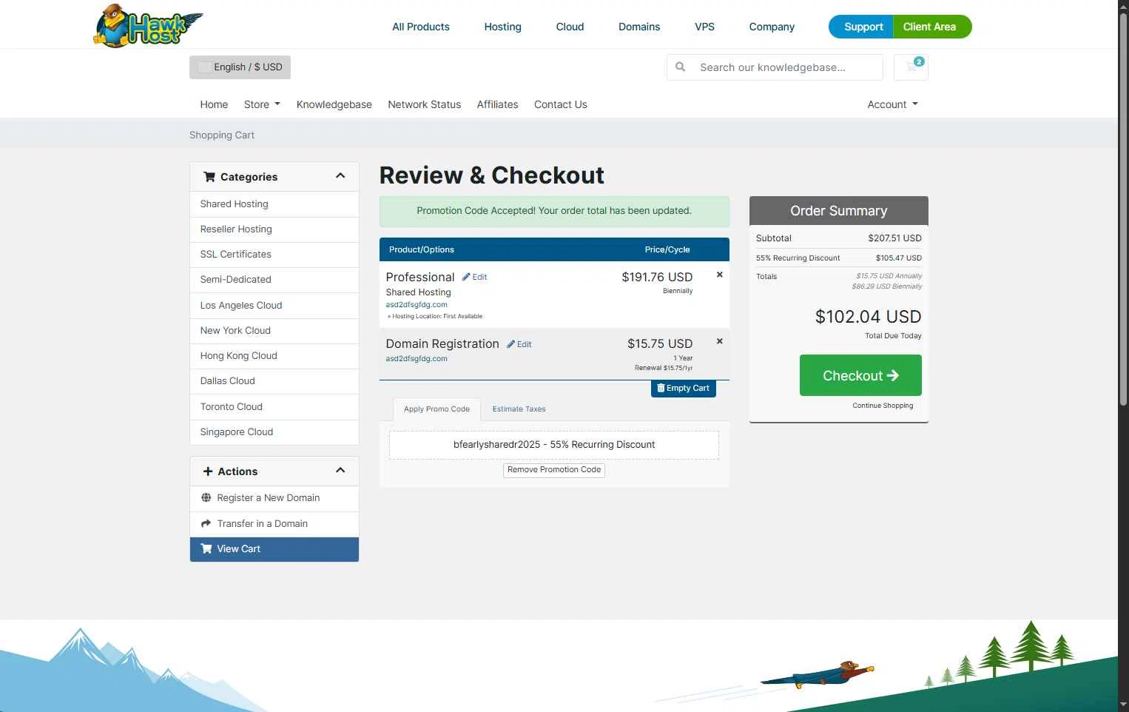This screenshot has width=1129, height=712.
Task: Open the Contact Us link
Action: [561, 104]
